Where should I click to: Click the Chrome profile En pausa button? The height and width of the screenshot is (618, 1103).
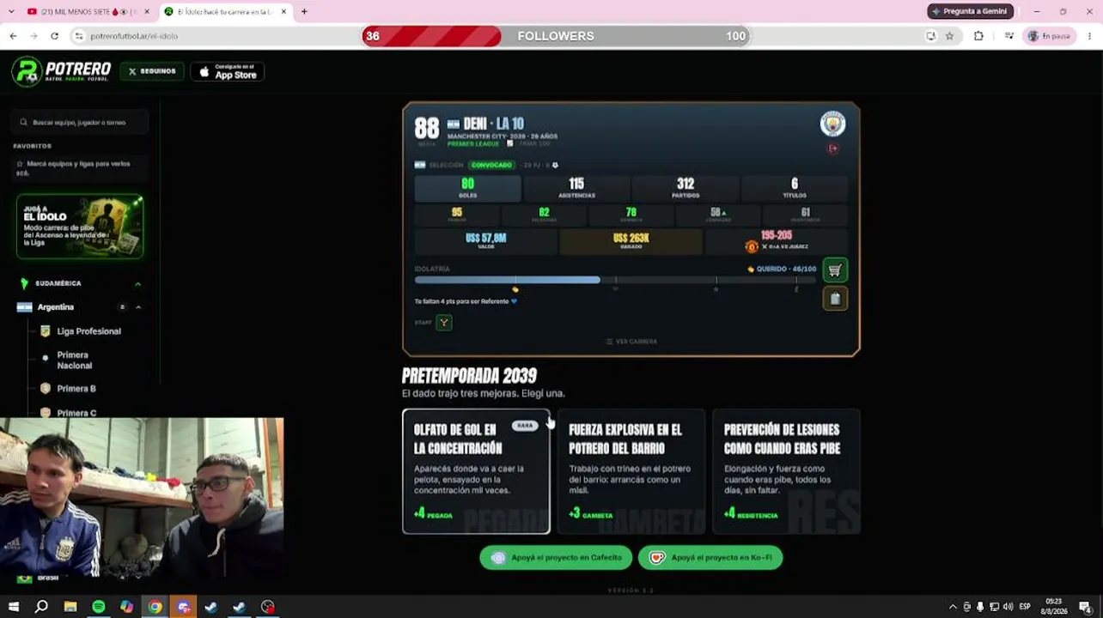click(x=1049, y=36)
